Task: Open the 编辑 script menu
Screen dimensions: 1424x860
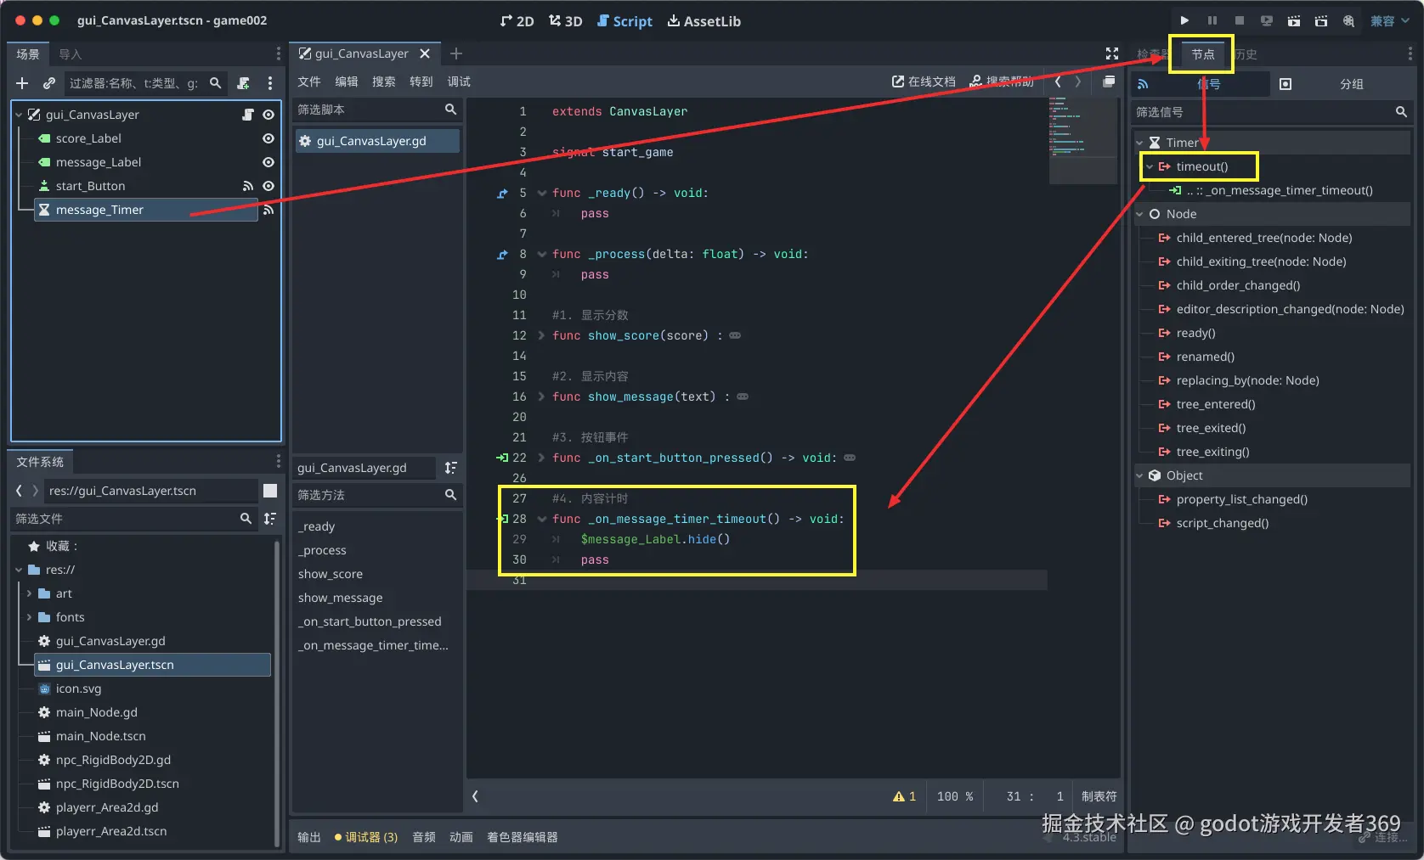Action: pos(347,82)
